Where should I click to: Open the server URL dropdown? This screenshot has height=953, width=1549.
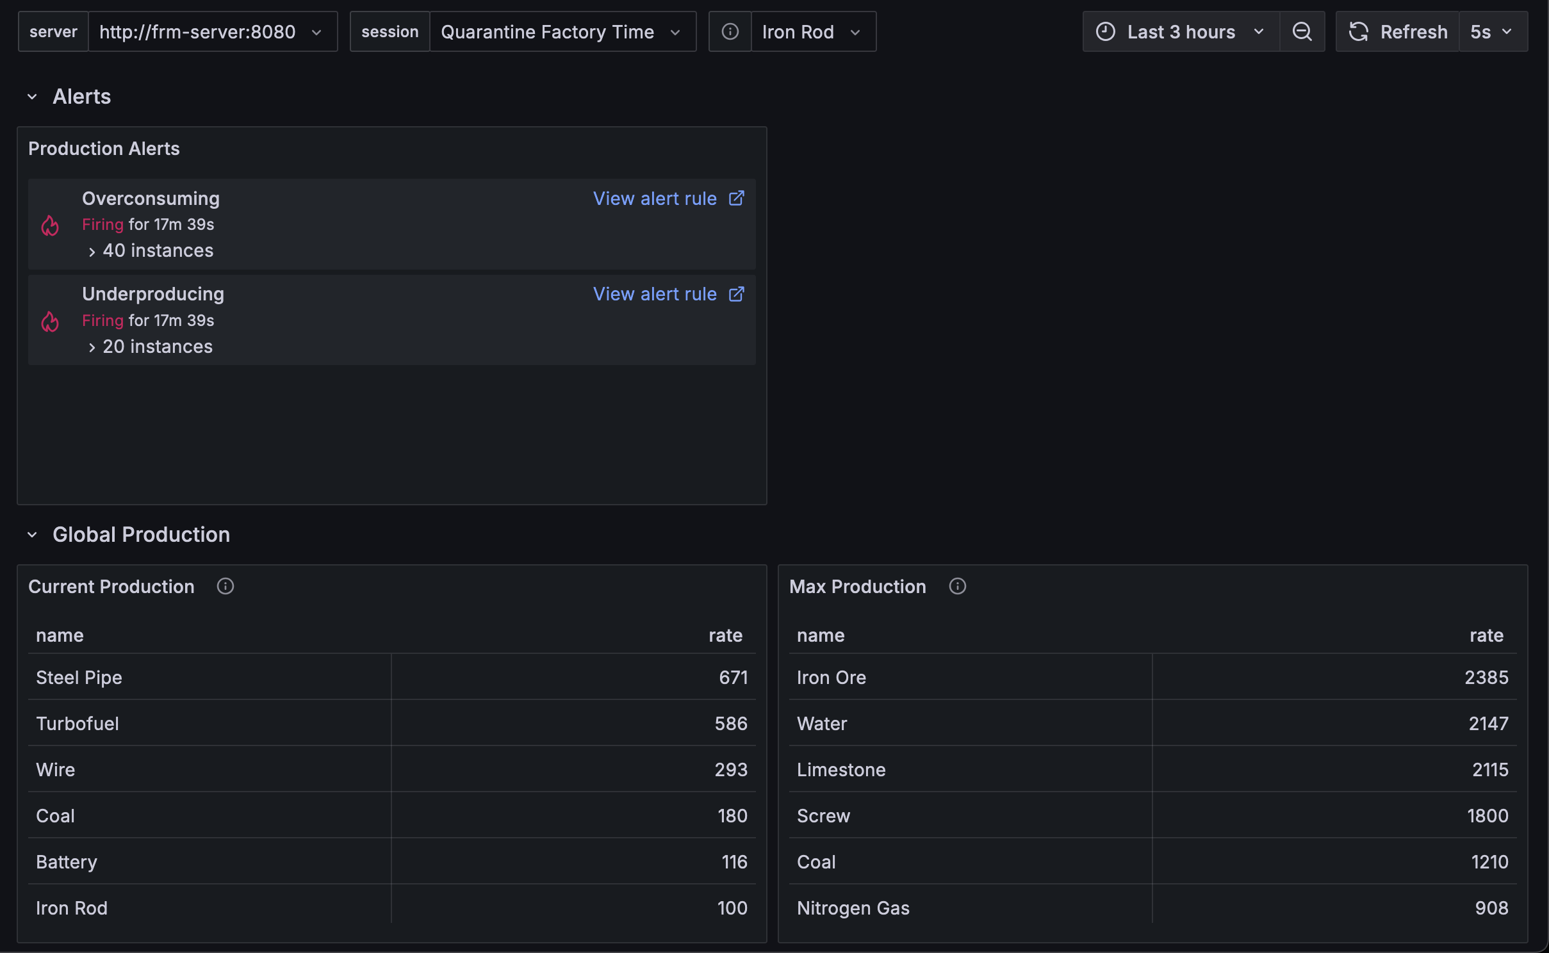[x=212, y=31]
